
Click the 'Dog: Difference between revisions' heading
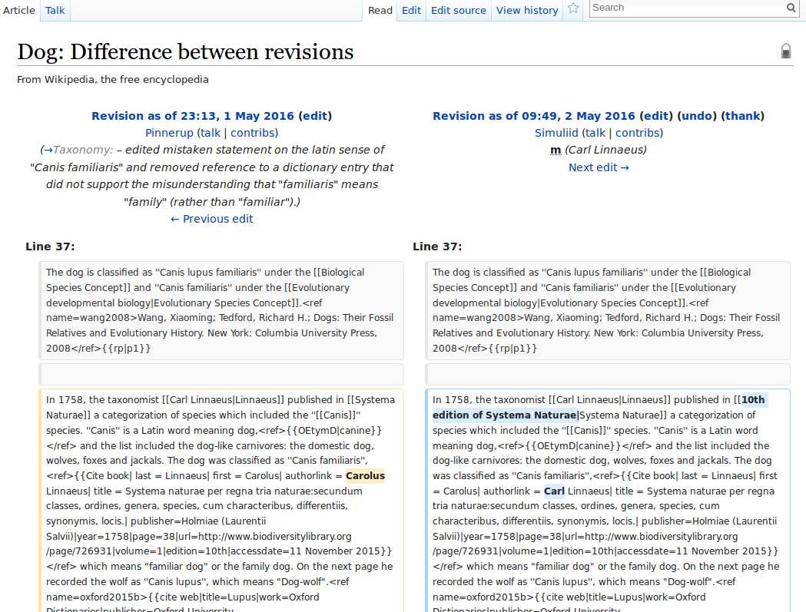pyautogui.click(x=185, y=51)
